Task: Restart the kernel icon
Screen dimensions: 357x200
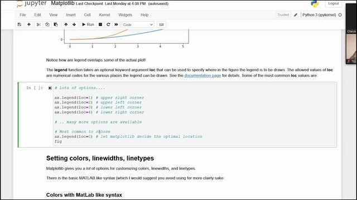Action: tap(108, 24)
